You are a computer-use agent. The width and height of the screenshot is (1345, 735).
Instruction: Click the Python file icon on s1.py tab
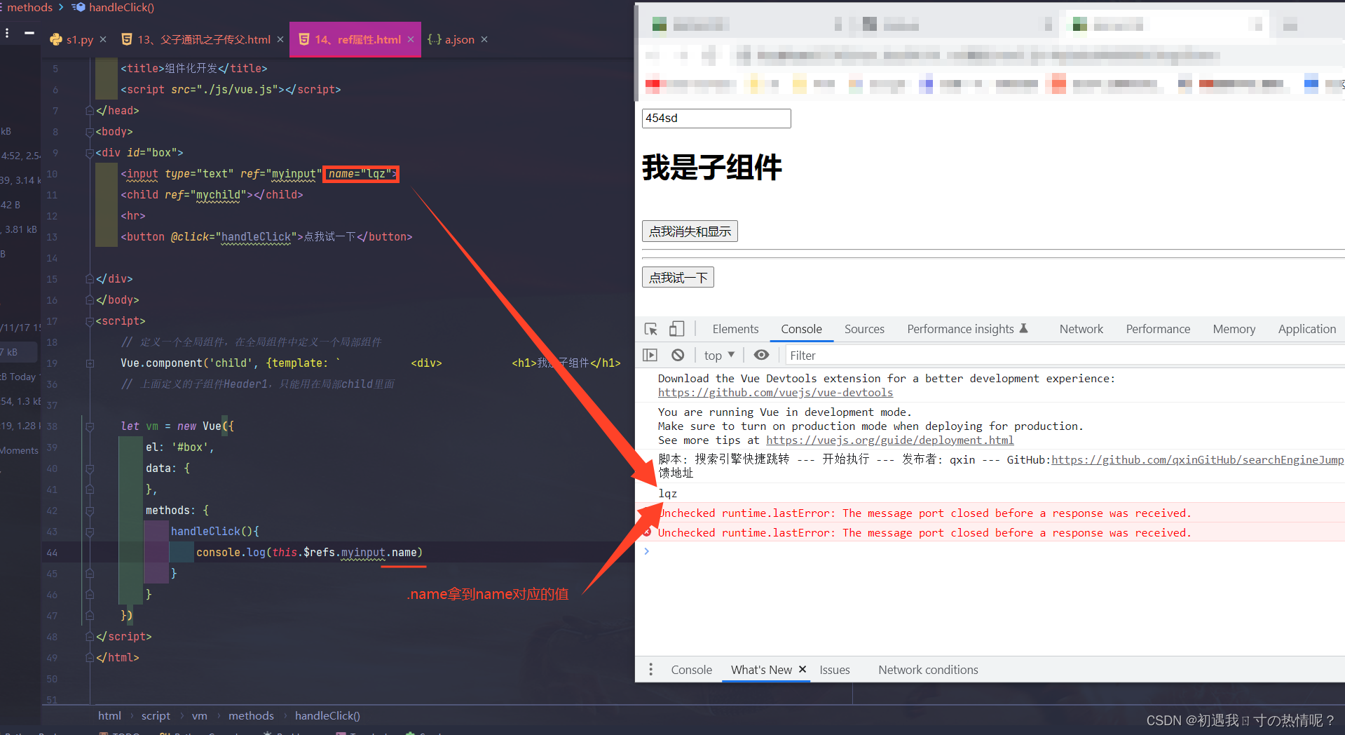click(x=56, y=39)
